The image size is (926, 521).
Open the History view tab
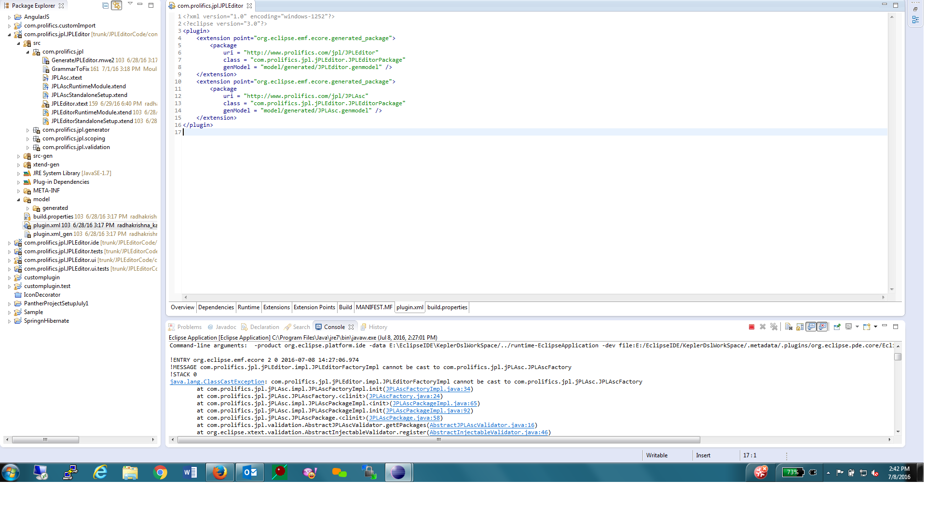[374, 327]
